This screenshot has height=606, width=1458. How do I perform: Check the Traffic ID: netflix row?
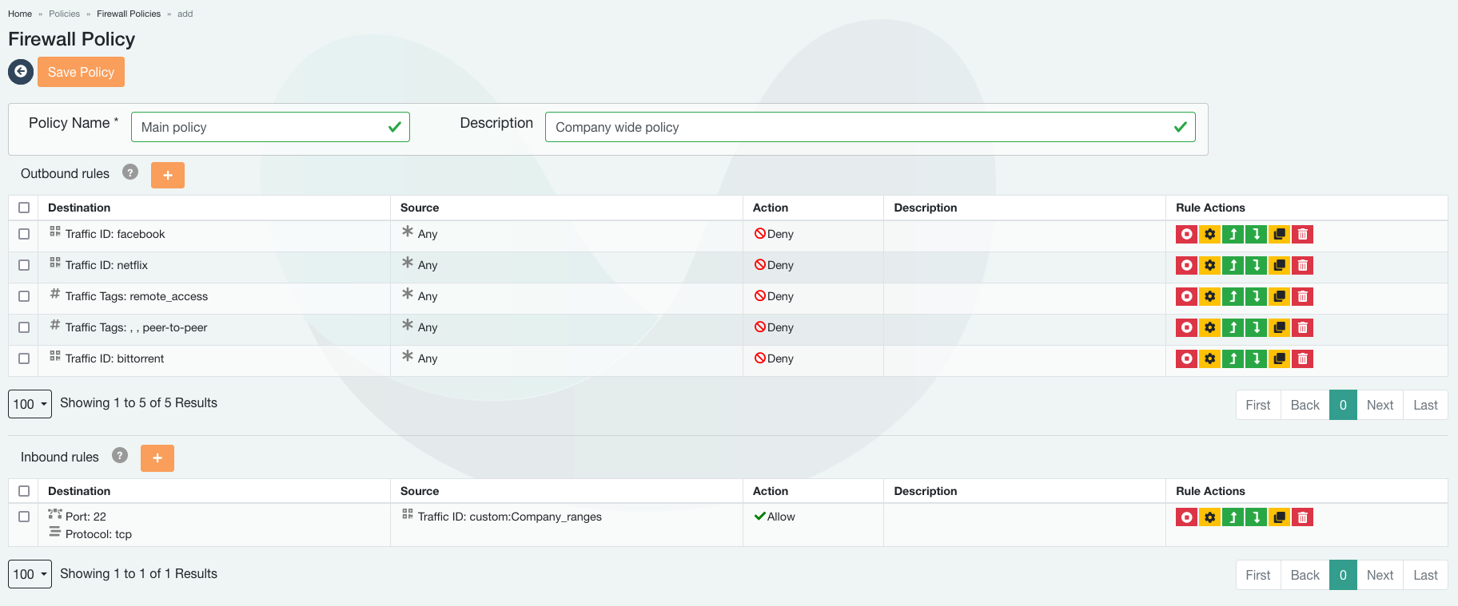(x=24, y=265)
